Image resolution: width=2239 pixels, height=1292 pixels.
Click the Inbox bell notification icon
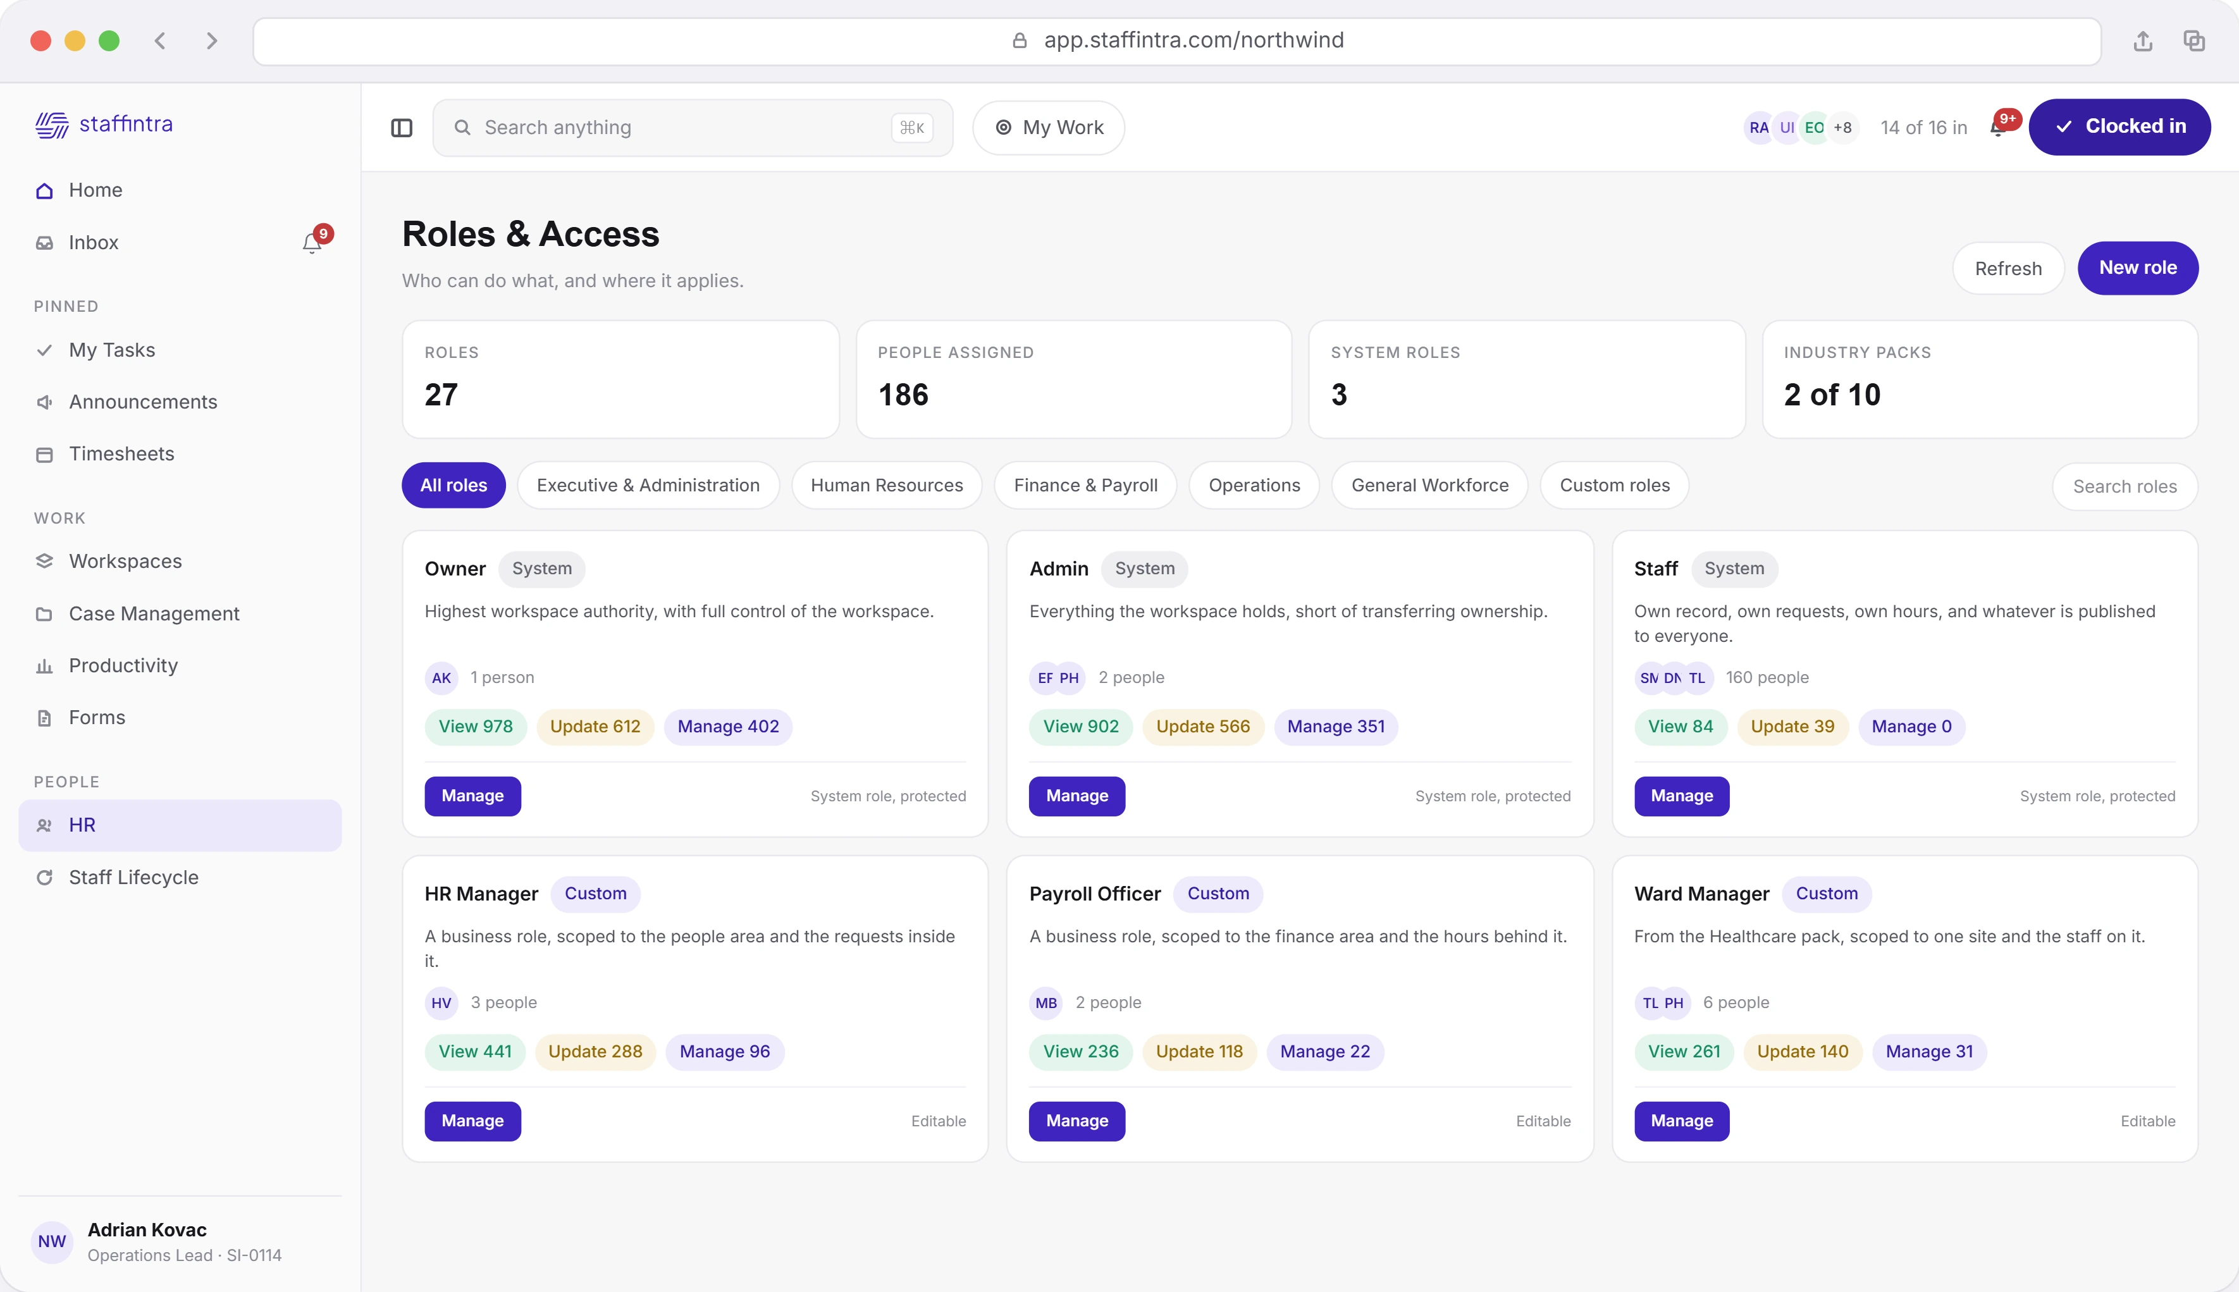[x=311, y=243]
